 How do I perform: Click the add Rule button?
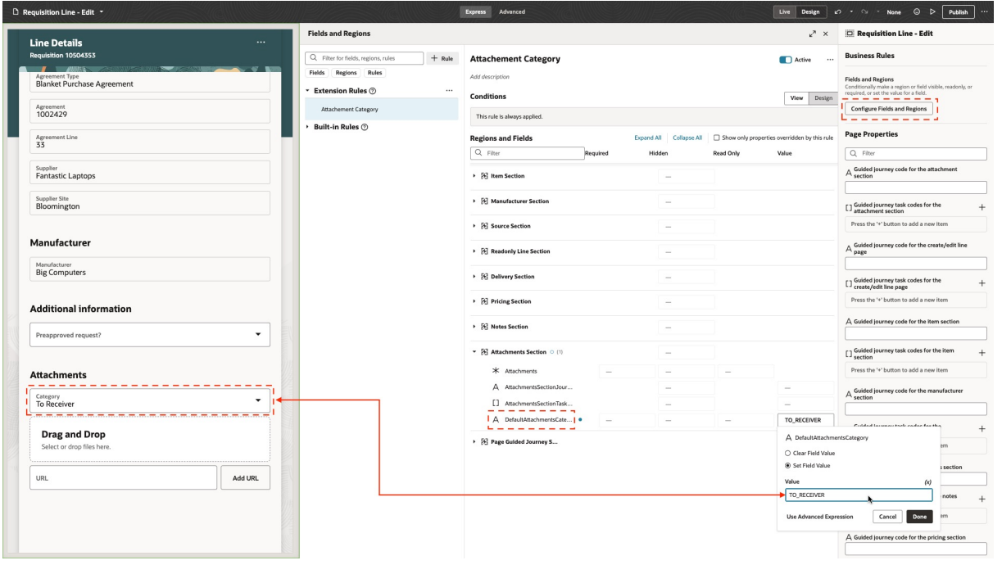click(x=442, y=59)
